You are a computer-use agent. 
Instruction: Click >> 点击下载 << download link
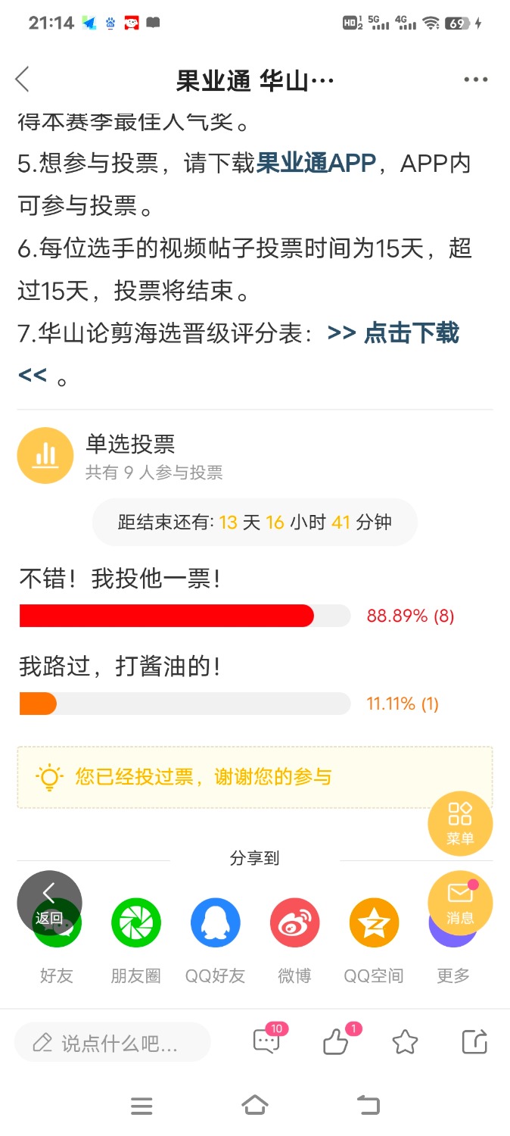pos(238,353)
